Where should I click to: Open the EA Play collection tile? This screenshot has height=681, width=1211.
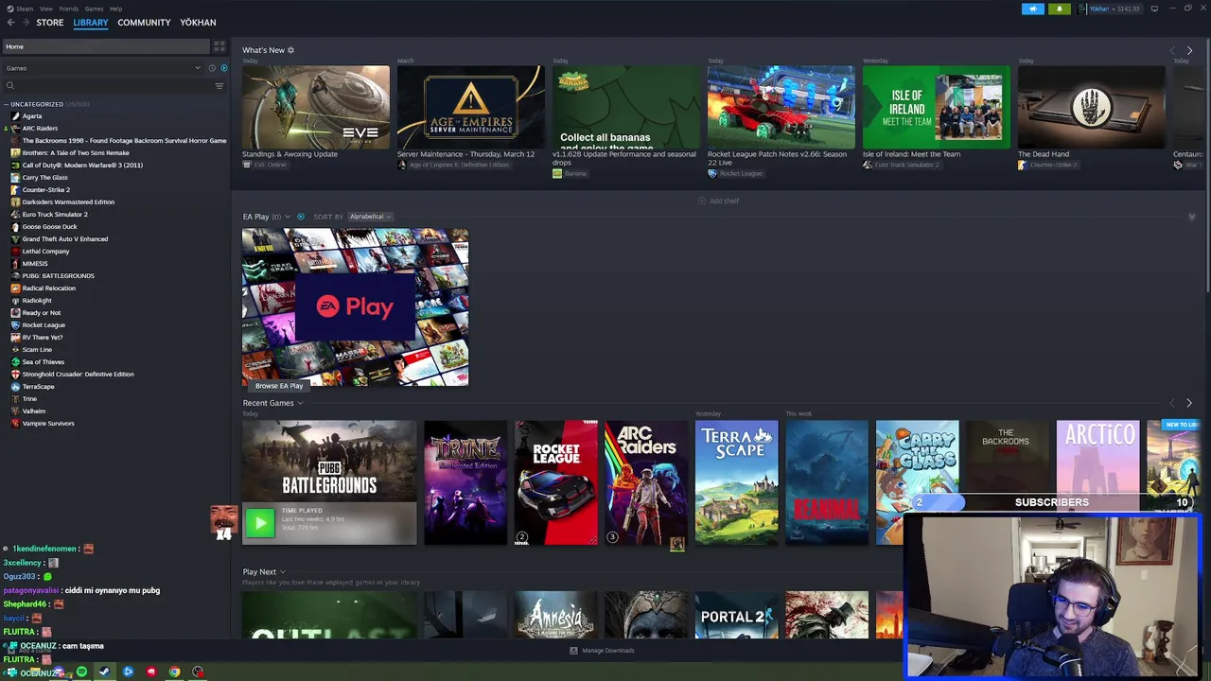[355, 307]
